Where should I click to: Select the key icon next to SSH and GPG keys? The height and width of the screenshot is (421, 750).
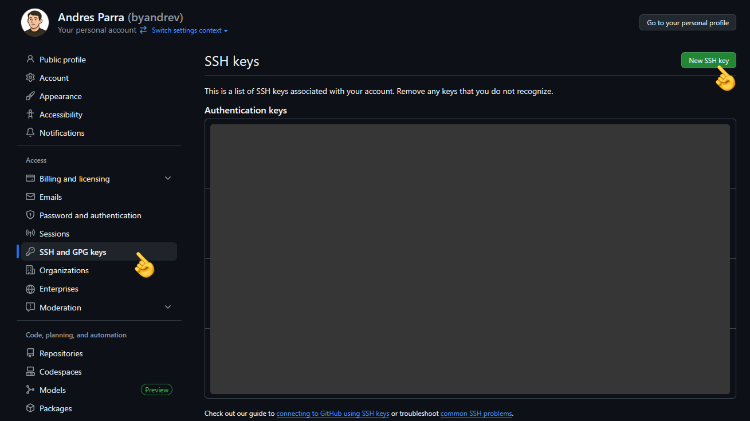point(30,251)
